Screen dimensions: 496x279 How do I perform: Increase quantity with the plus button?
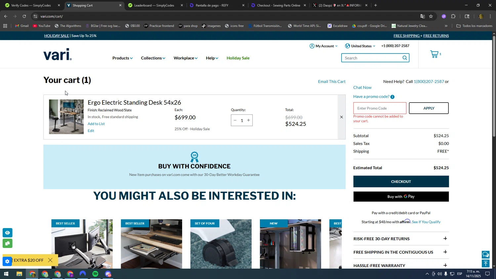[249, 120]
